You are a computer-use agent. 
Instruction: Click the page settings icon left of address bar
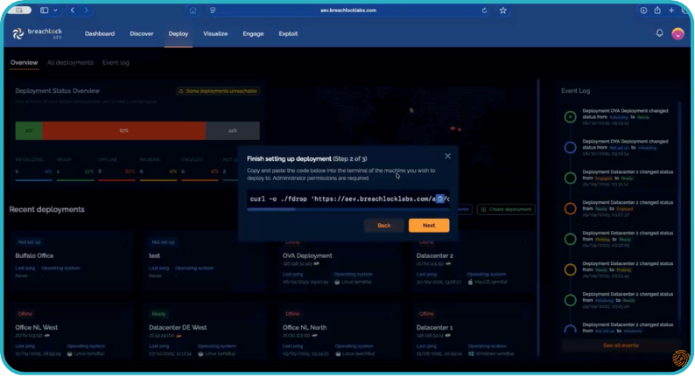213,10
